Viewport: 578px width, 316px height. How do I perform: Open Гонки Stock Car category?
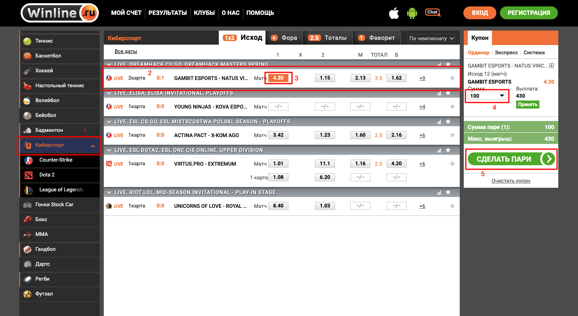coord(60,205)
